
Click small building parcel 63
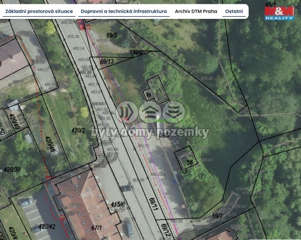[x=149, y=95]
